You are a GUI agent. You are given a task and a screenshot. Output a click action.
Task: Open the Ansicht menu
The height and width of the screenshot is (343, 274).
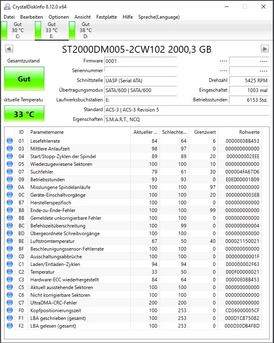point(83,17)
